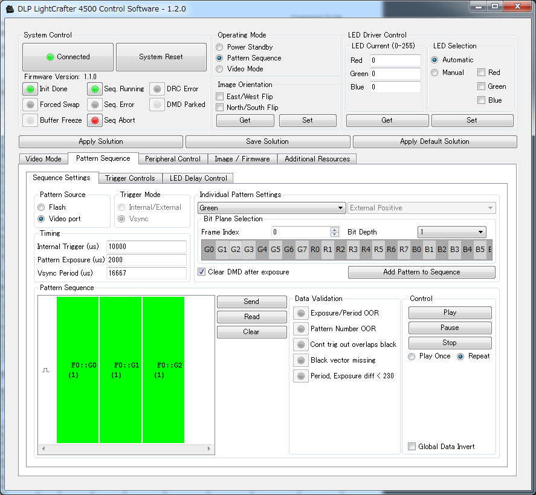Enable East/West Flip checkbox

point(220,97)
